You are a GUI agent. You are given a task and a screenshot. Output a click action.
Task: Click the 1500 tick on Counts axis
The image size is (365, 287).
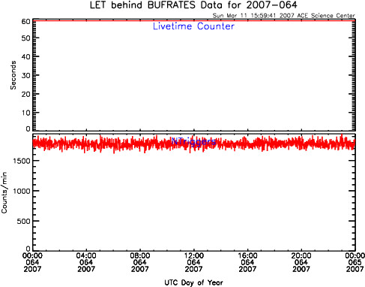tap(22, 161)
